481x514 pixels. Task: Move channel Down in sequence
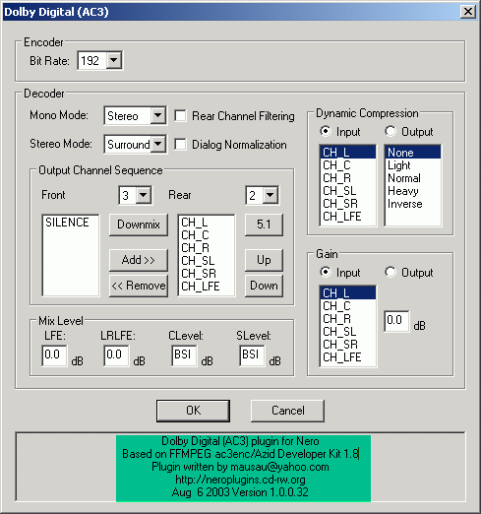[264, 286]
